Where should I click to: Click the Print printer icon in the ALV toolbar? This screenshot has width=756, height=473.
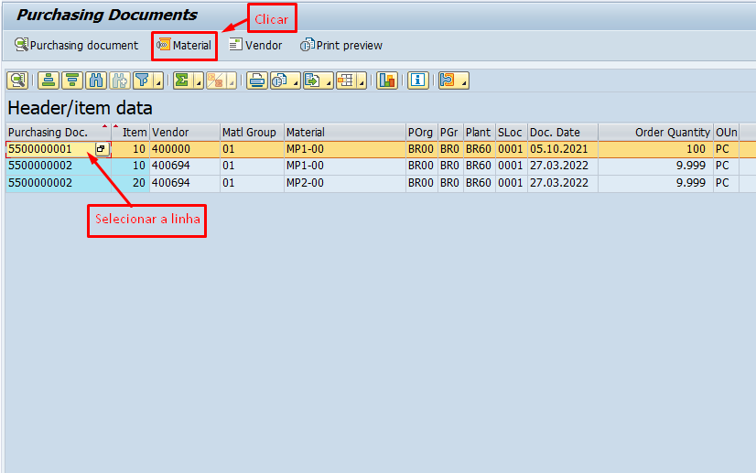pyautogui.click(x=257, y=81)
